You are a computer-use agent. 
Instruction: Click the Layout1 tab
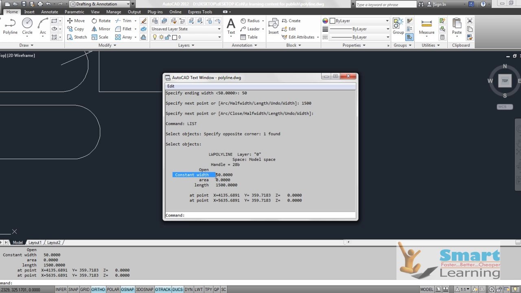[35, 243]
